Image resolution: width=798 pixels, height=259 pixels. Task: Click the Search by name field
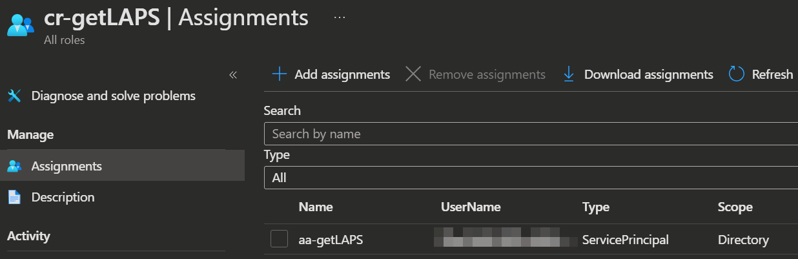pyautogui.click(x=529, y=134)
